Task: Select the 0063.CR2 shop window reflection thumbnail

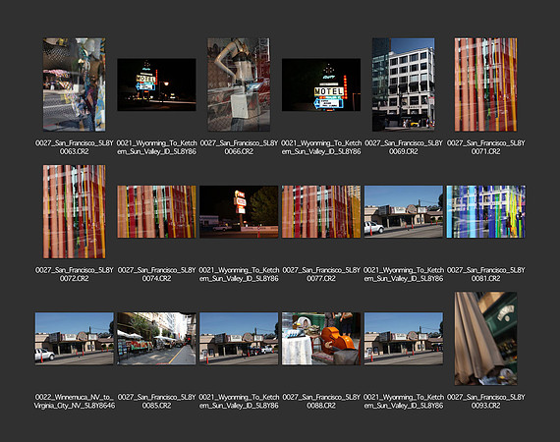Action: point(75,84)
